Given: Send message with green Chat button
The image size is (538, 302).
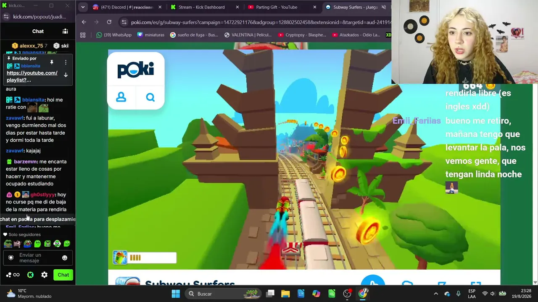Looking at the screenshot, I should (63, 275).
